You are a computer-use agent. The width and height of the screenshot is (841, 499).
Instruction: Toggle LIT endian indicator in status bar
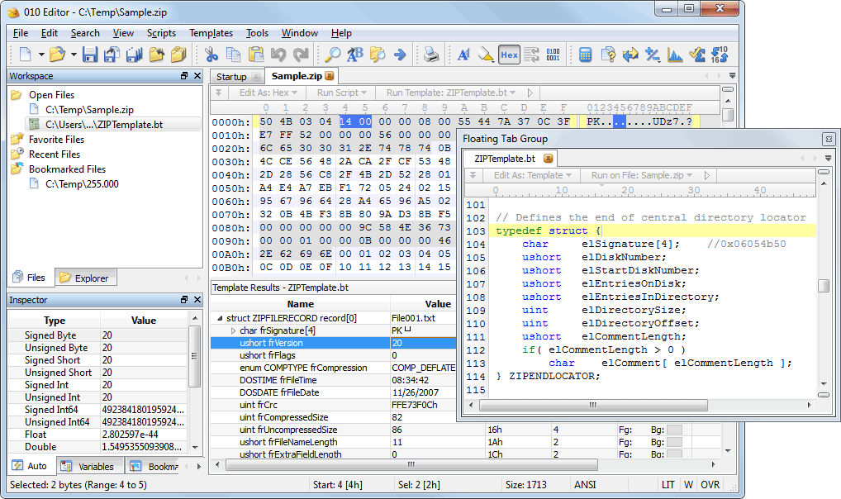tap(668, 485)
